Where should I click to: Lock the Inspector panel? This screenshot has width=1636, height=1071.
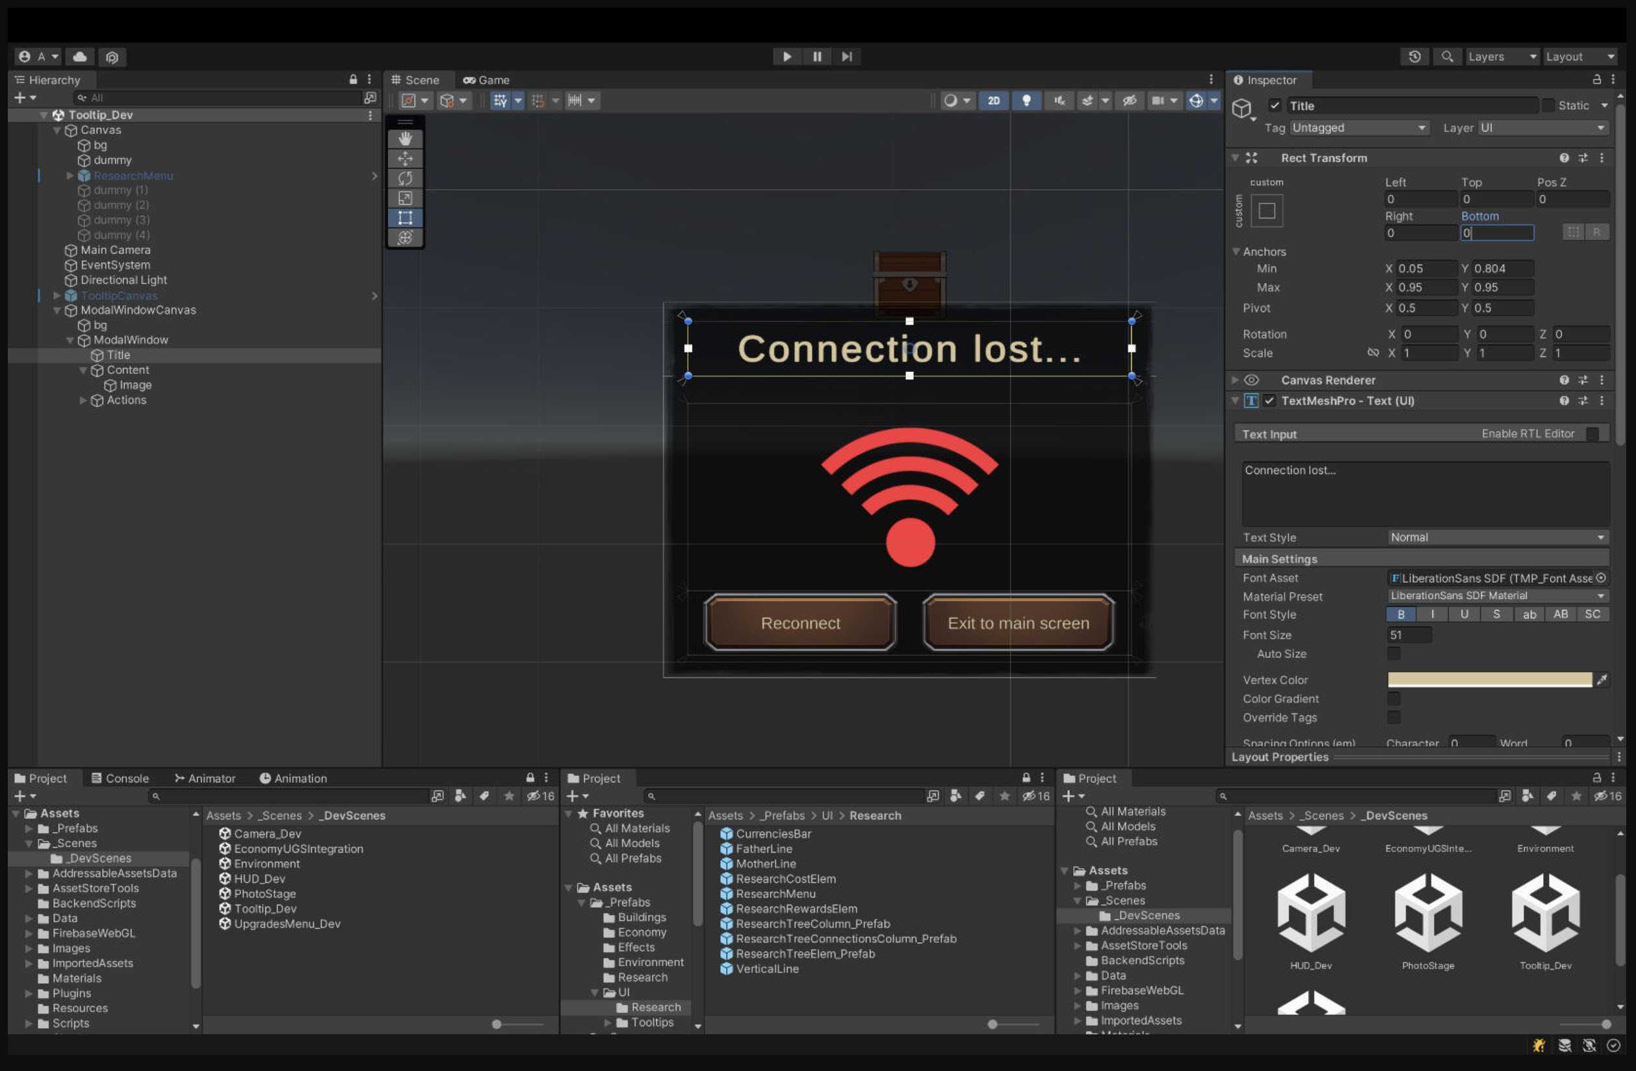pyautogui.click(x=1596, y=80)
